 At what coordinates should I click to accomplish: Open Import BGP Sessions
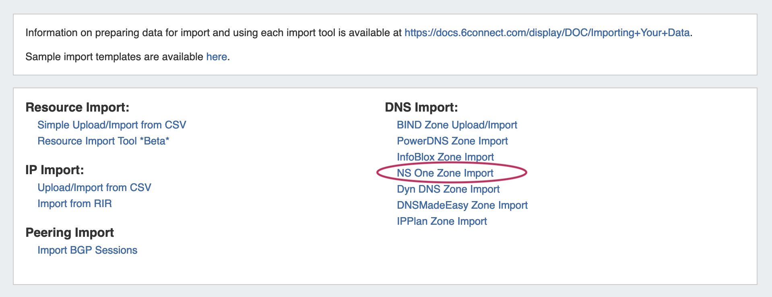[87, 250]
